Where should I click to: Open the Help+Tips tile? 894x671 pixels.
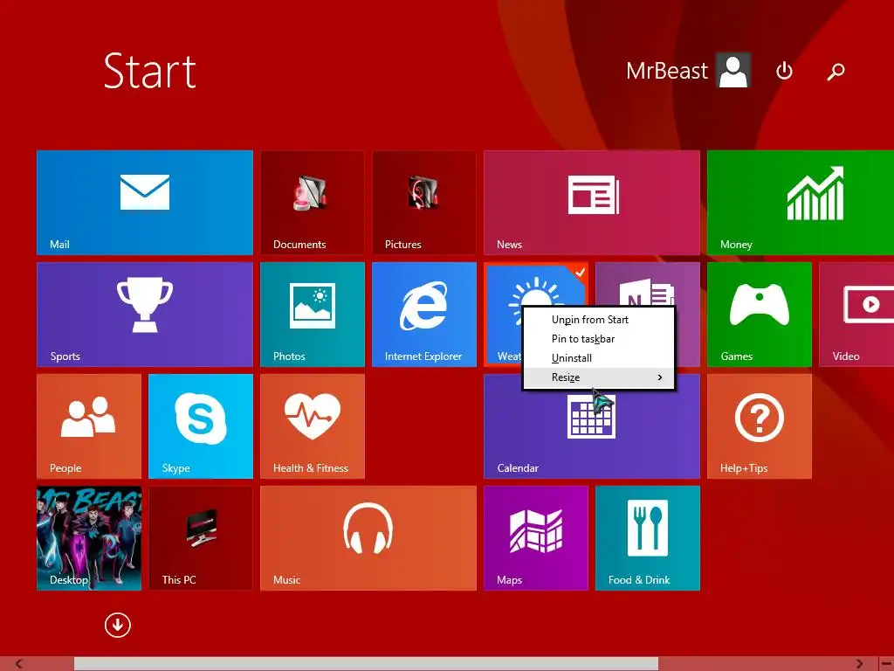(x=760, y=426)
